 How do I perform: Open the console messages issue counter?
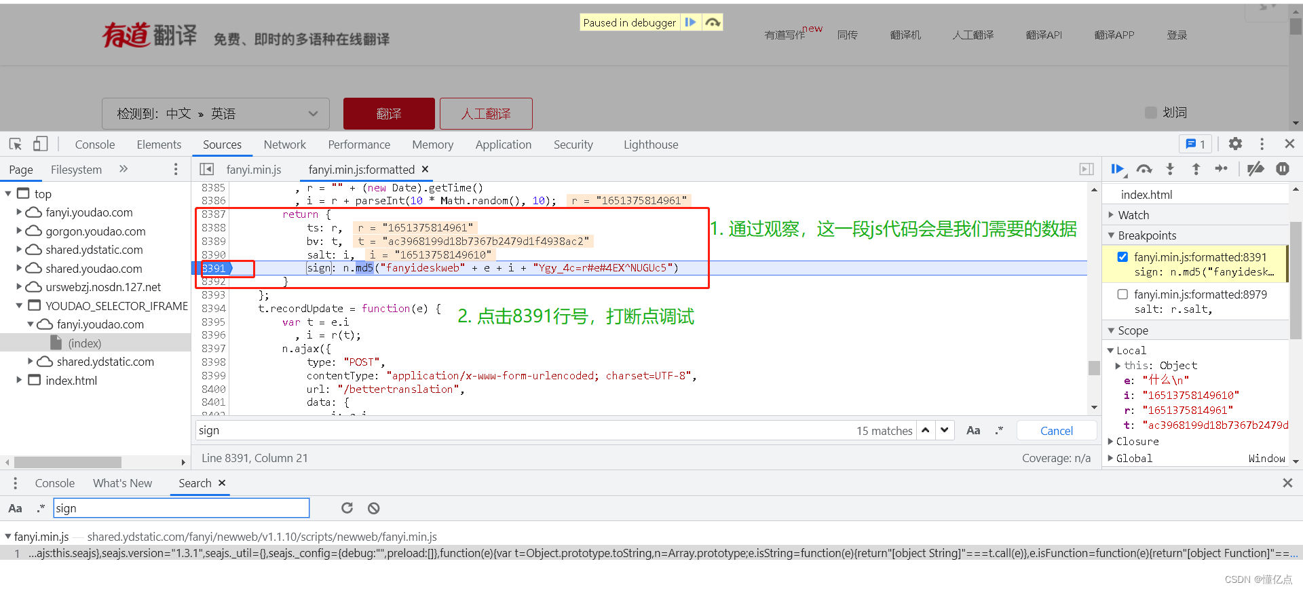tap(1196, 144)
